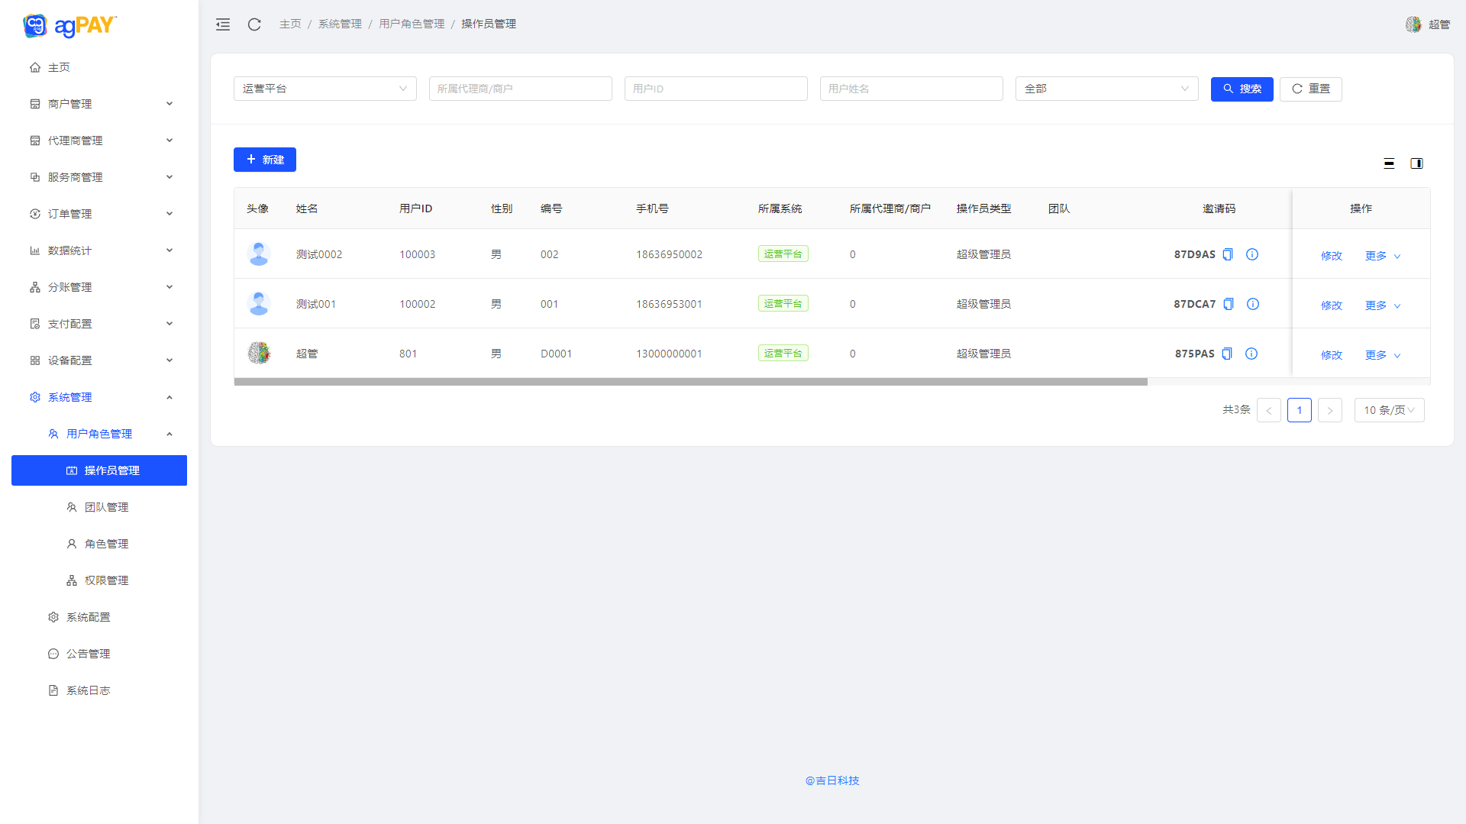The width and height of the screenshot is (1466, 824).
Task: Expand 更多 options for 测试0002
Action: coord(1383,256)
